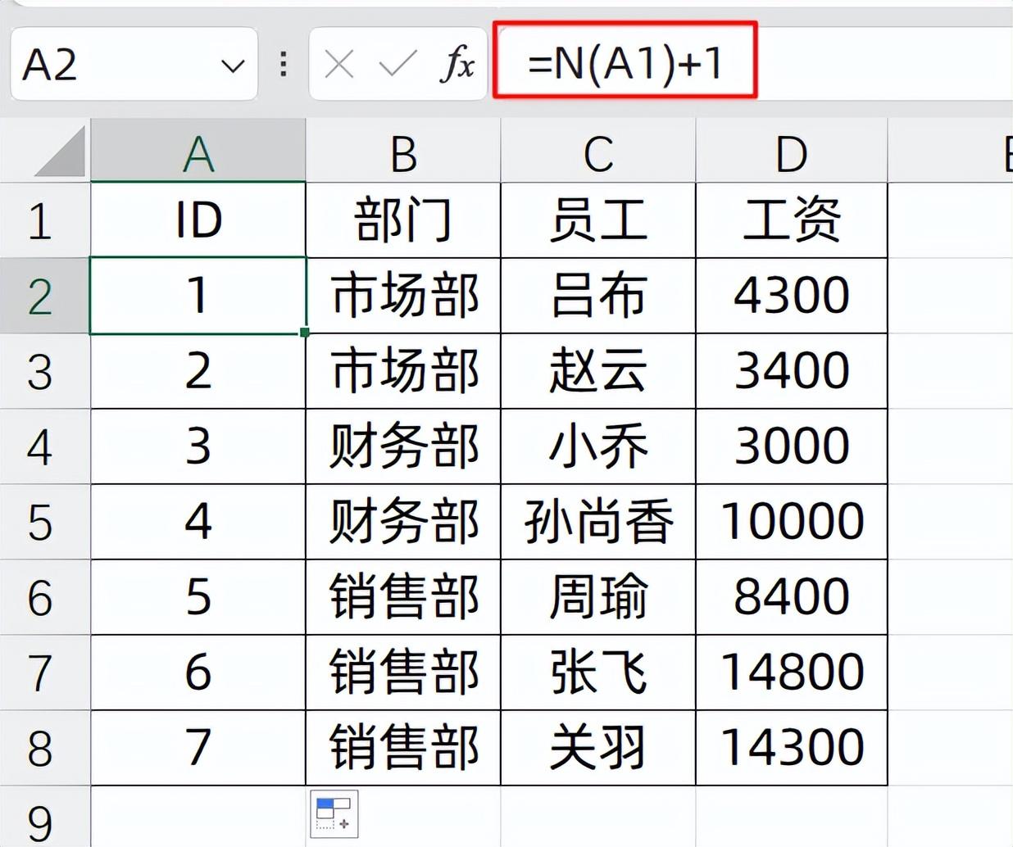Click the ID header cell
The image size is (1013, 847).
(198, 220)
